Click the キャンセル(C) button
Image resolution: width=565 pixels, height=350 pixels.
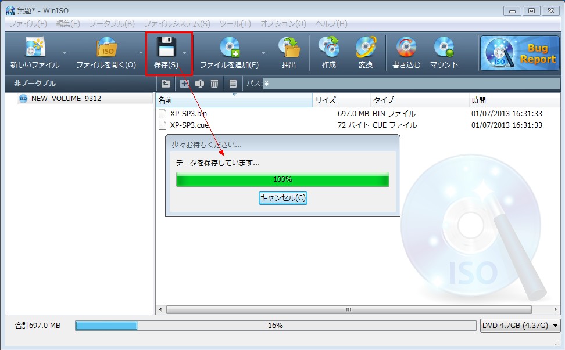(283, 198)
